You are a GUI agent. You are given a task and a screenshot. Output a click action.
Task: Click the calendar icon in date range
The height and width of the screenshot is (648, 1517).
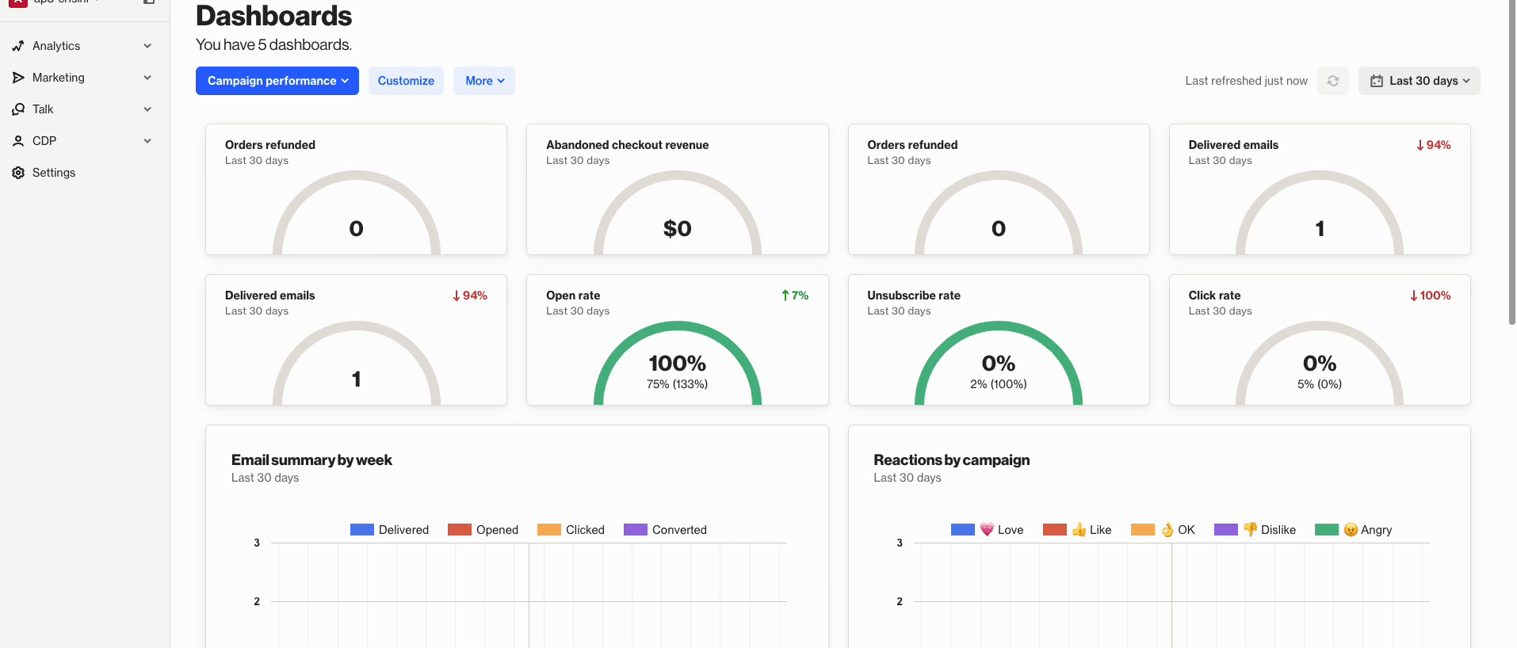pyautogui.click(x=1377, y=81)
